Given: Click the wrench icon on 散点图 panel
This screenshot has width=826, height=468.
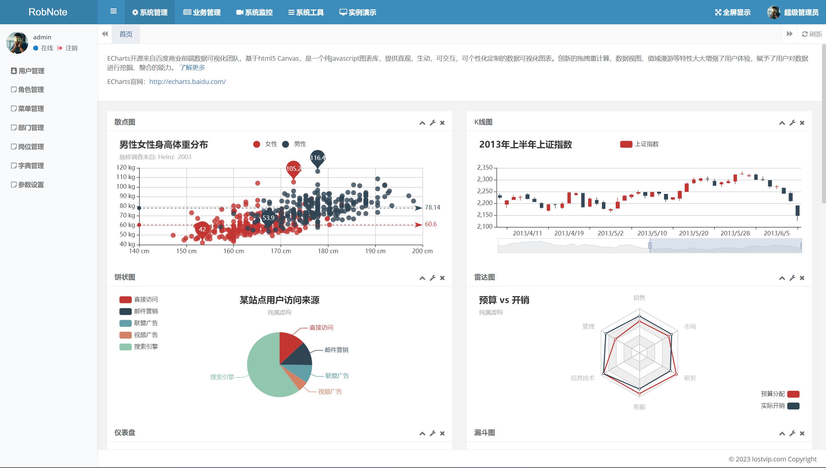Looking at the screenshot, I should (x=432, y=123).
